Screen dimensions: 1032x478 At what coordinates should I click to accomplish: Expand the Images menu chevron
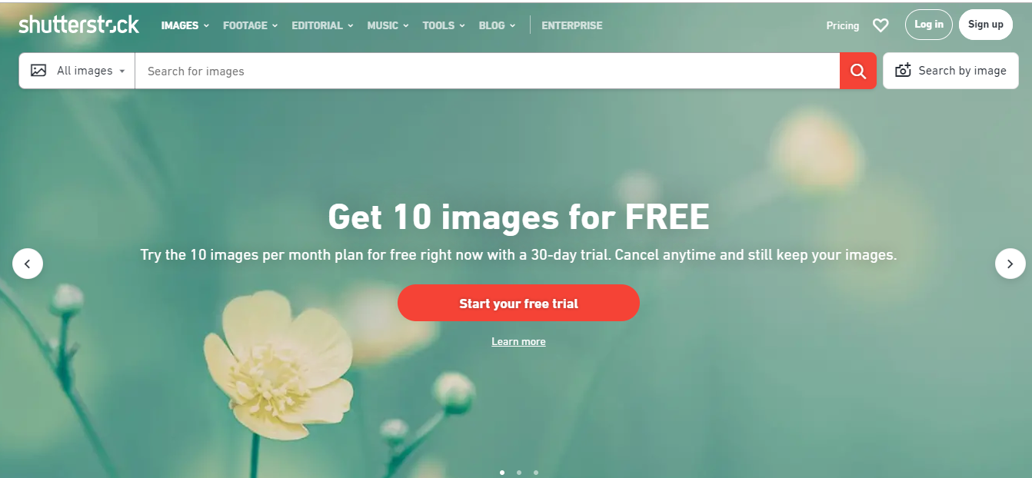[206, 25]
